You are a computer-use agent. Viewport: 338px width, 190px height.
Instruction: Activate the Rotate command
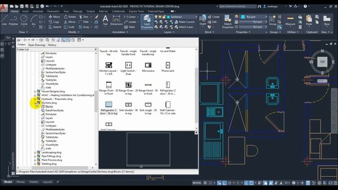pyautogui.click(x=70, y=17)
